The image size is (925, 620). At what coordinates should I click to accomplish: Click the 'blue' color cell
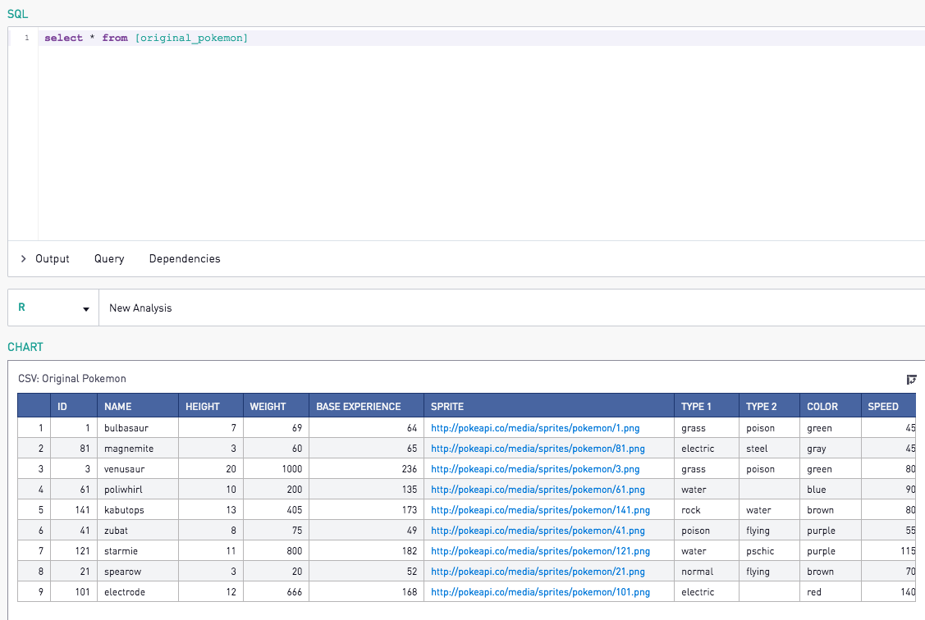[x=830, y=490]
